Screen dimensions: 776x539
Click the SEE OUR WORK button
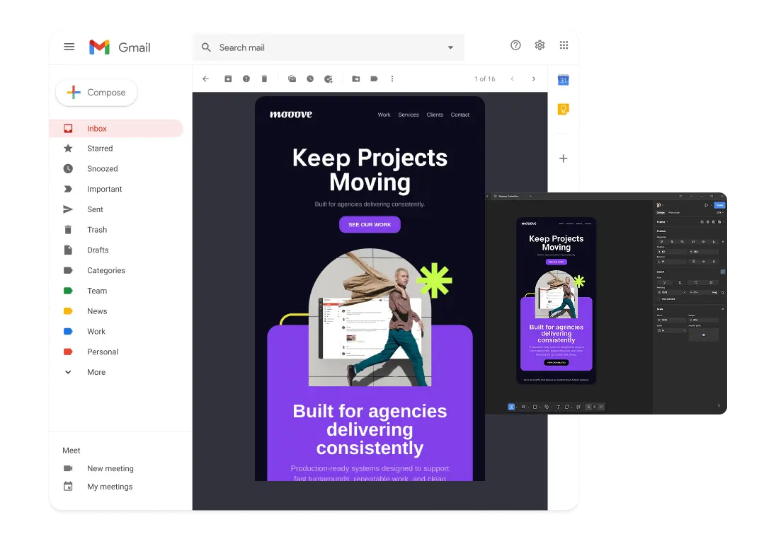tap(370, 224)
